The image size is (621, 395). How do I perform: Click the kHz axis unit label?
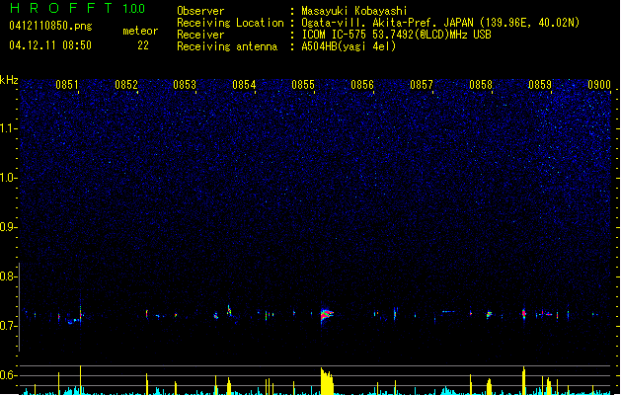[x=9, y=80]
